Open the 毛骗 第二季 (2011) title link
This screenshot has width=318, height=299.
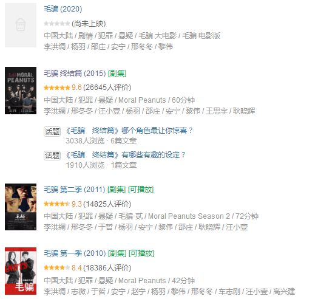tap(75, 190)
